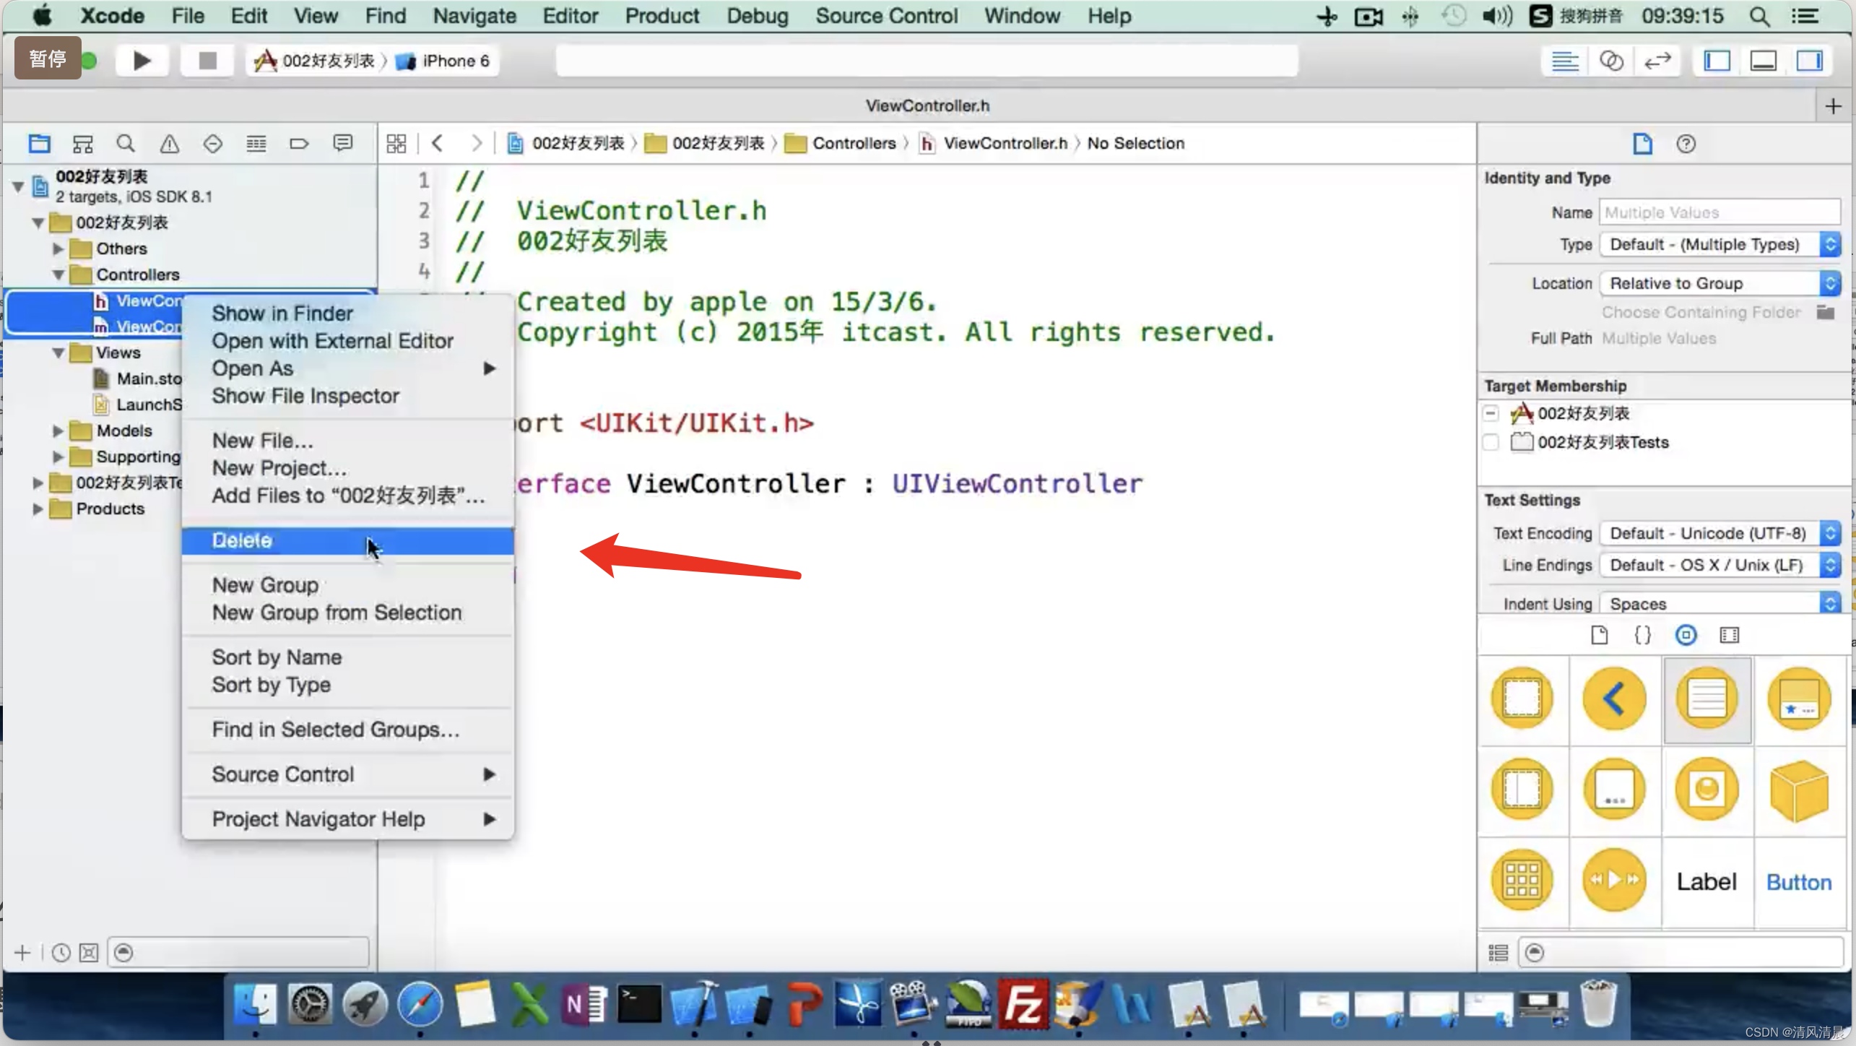Show the Project navigator folder icon
The width and height of the screenshot is (1856, 1046).
(39, 144)
